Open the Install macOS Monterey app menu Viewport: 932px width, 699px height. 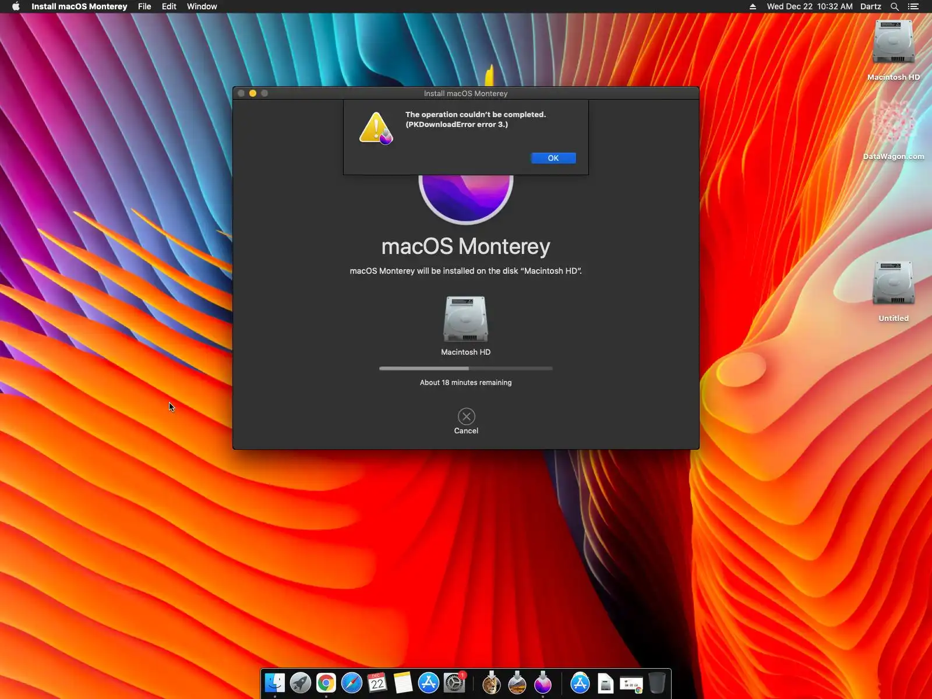pyautogui.click(x=79, y=6)
